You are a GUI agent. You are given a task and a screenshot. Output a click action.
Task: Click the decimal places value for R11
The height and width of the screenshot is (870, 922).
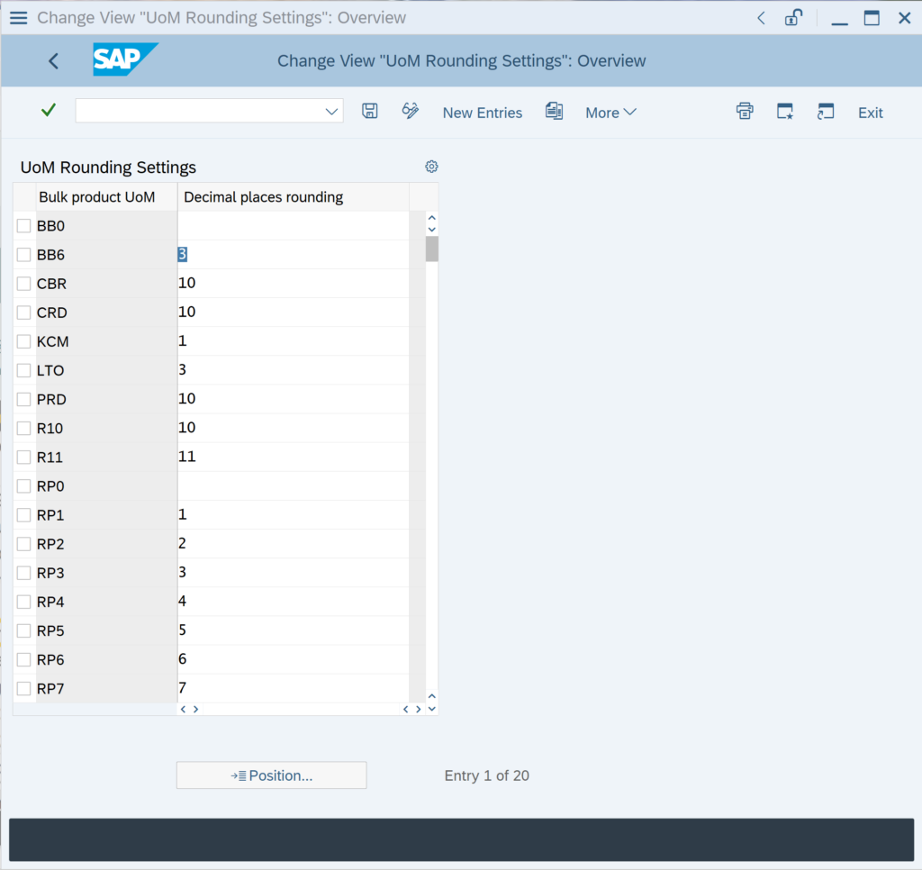[x=187, y=457]
